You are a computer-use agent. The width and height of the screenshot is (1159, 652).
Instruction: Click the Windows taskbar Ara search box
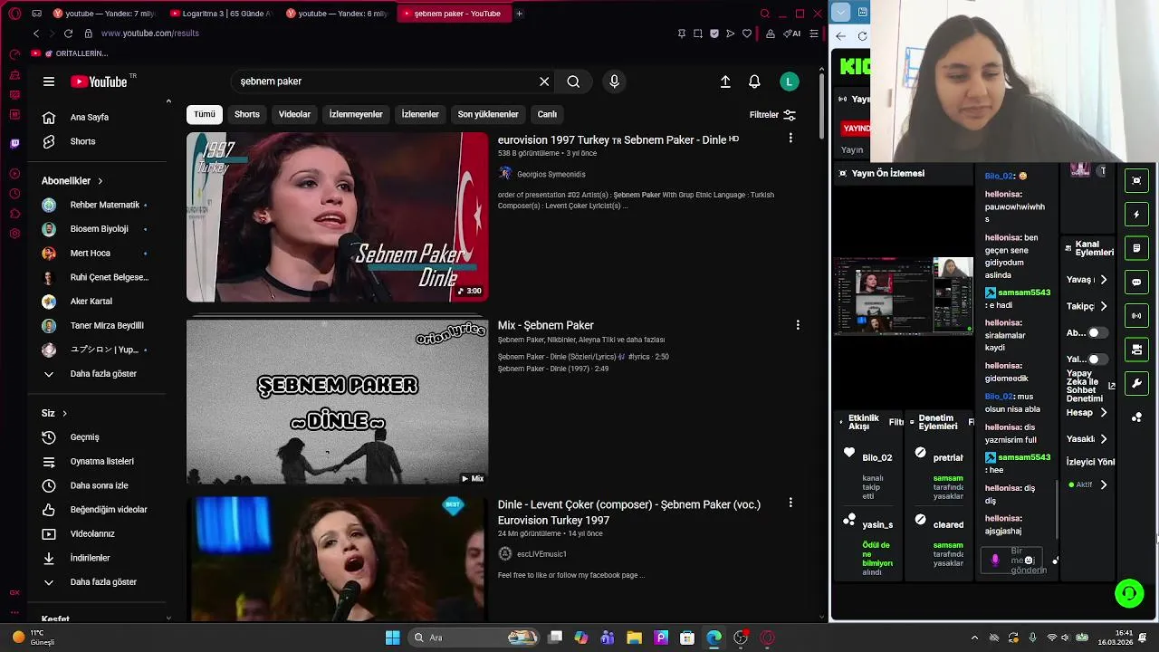coord(474,638)
